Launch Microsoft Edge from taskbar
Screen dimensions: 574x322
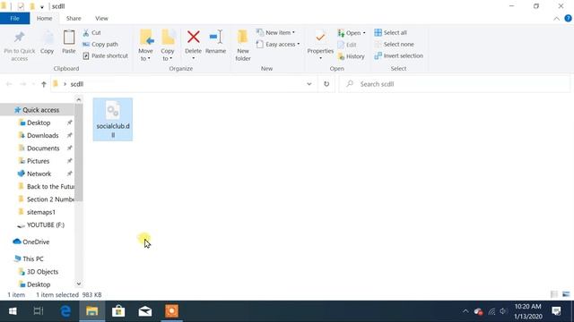click(65, 311)
